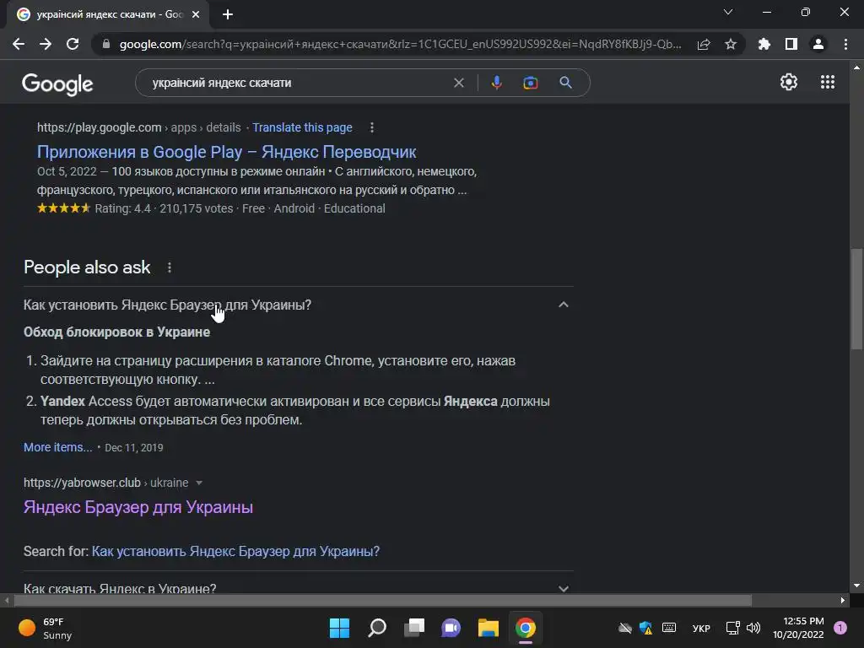This screenshot has width=864, height=648.
Task: Open Chrome profile avatar menu
Action: point(818,44)
